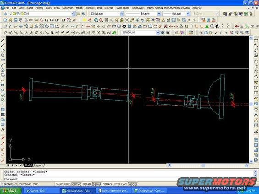Click the Redo arrow icon
This screenshot has width=259, height=194.
[x=226, y=32]
